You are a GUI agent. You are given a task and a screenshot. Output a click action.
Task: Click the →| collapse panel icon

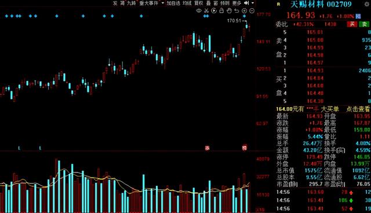point(246,3)
